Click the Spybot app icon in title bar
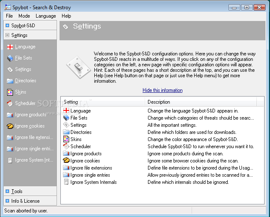 [x=8, y=7]
